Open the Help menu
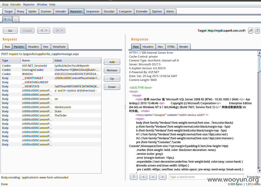 pos(52,4)
